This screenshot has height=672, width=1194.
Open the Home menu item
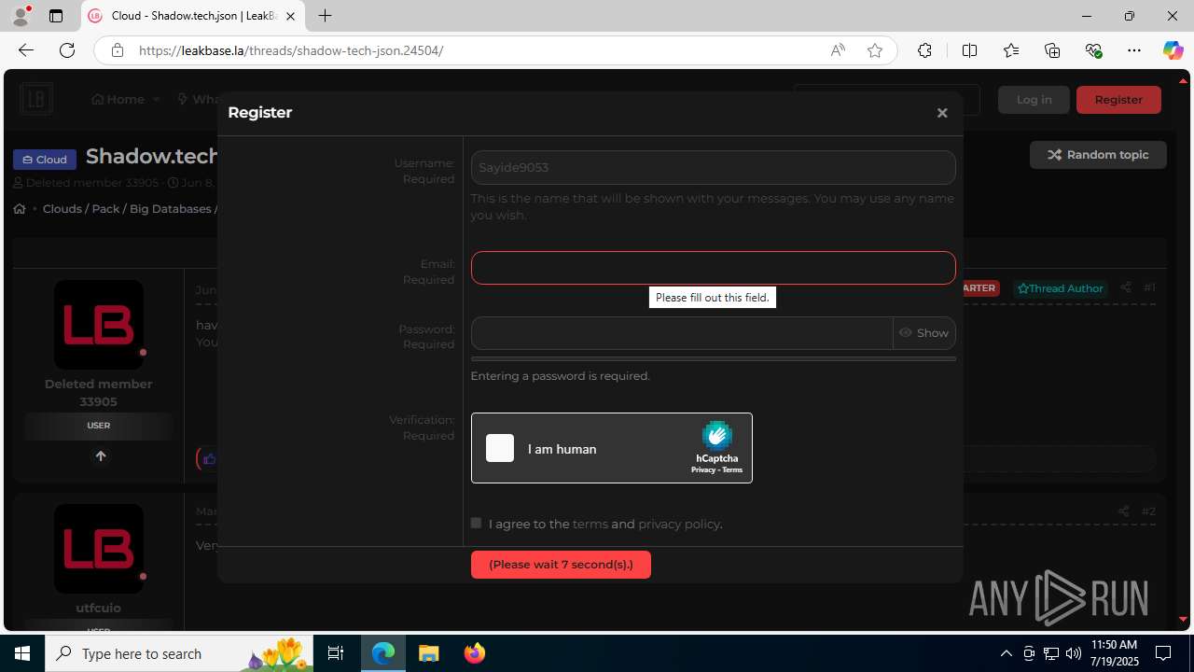click(118, 99)
